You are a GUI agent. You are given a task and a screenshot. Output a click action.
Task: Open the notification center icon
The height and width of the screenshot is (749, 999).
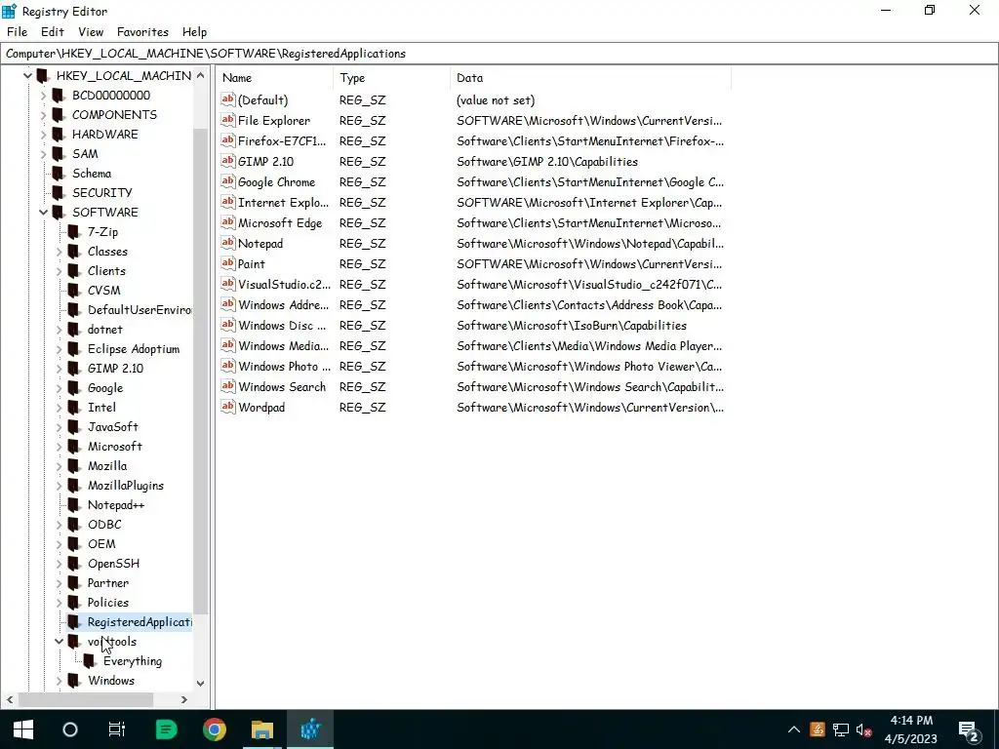coord(968,730)
